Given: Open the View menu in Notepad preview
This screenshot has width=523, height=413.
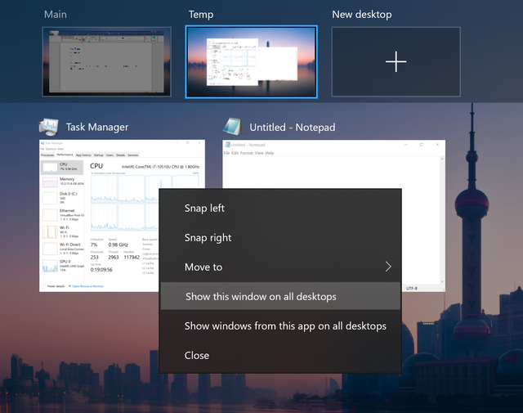Looking at the screenshot, I should click(x=259, y=153).
